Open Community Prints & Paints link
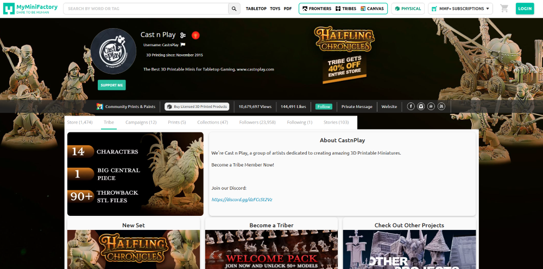This screenshot has height=269, width=543. 130,106
